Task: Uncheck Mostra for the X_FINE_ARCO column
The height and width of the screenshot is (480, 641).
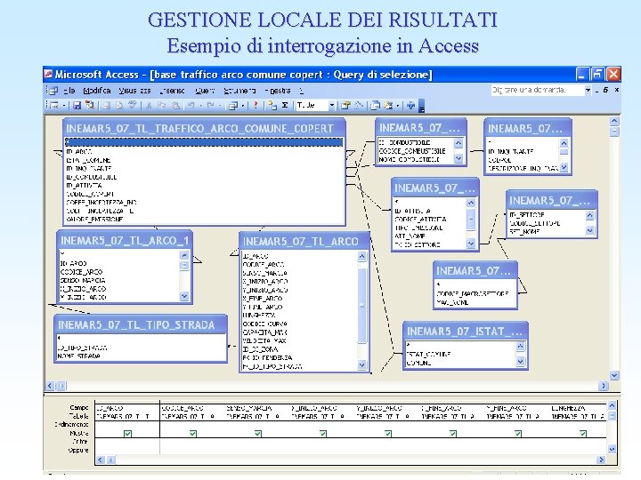Action: [x=453, y=434]
